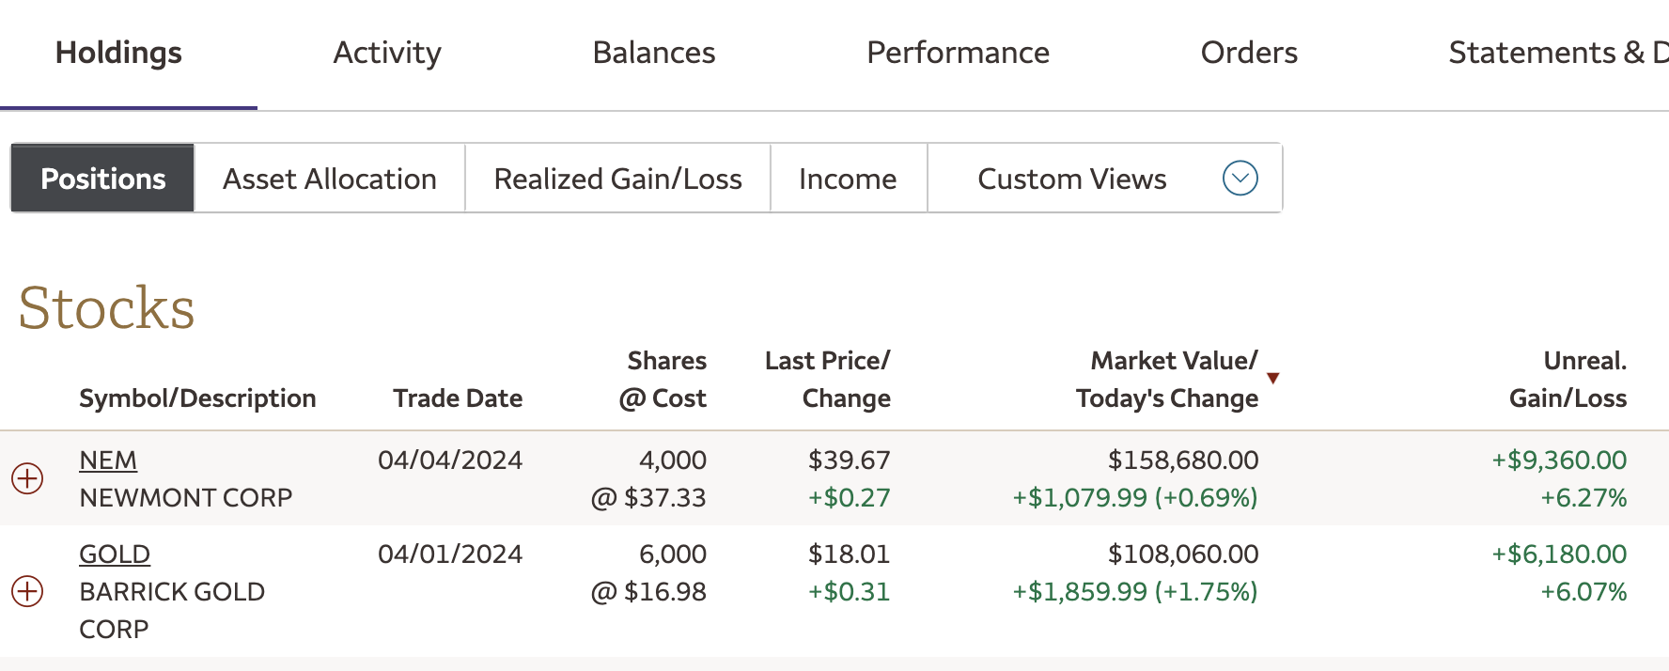Sort by Trade Date column header
Viewport: 1669px width, 671px height.
click(x=458, y=398)
